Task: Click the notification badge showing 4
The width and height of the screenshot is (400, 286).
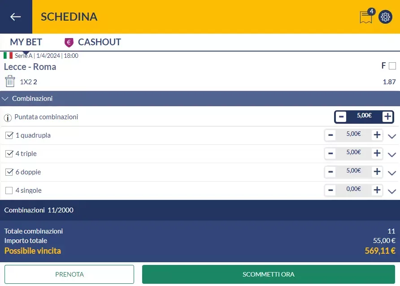Action: (371, 12)
